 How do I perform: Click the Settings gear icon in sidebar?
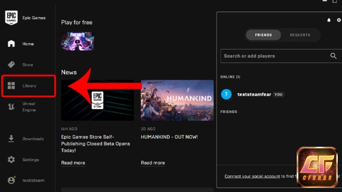point(11,159)
